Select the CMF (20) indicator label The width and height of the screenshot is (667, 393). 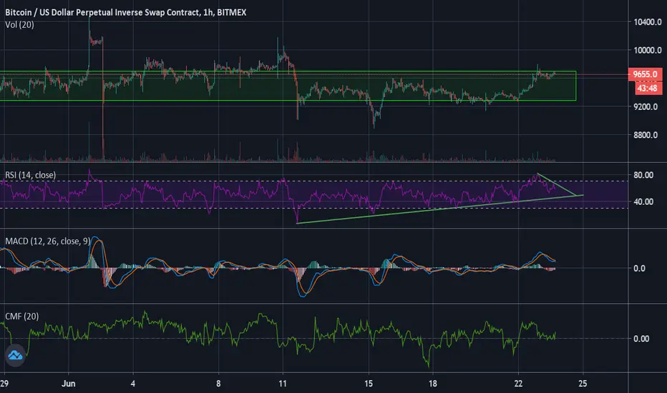21,317
